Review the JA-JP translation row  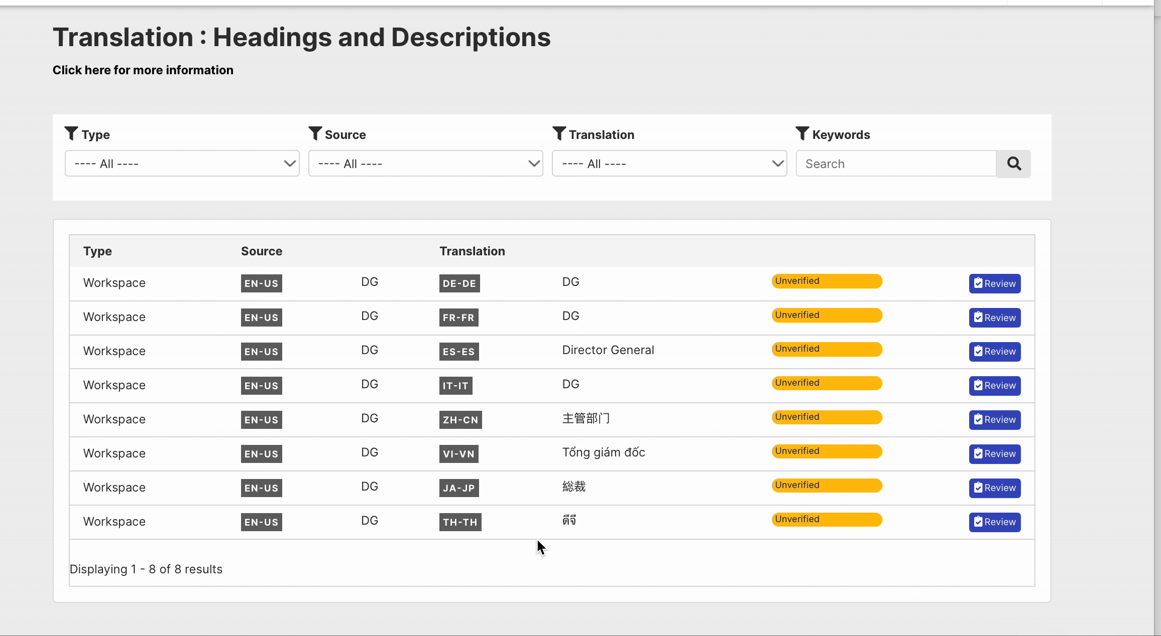point(995,488)
